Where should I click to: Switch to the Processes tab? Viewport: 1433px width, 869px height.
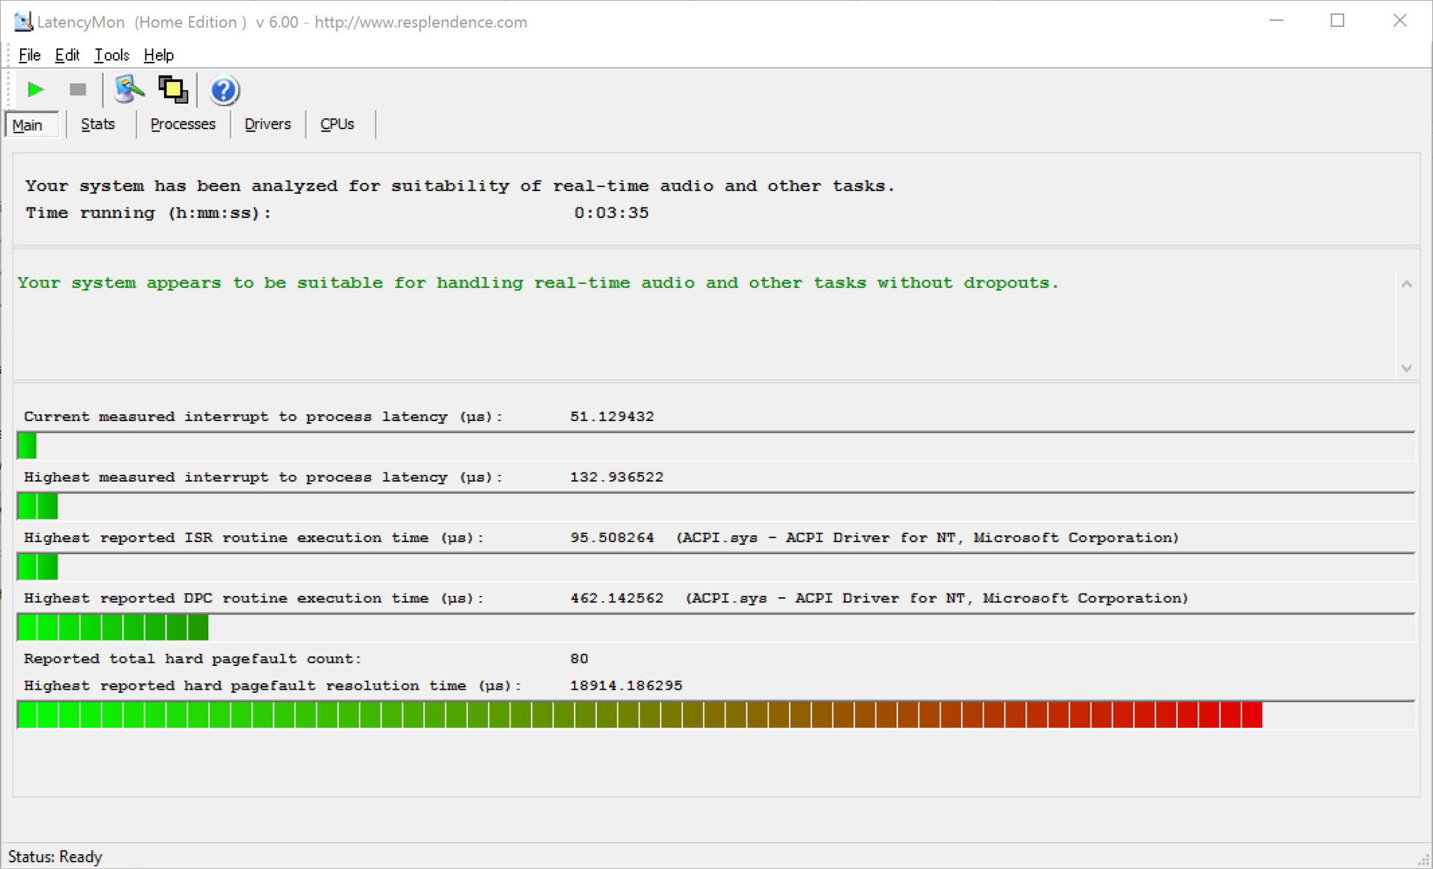click(x=183, y=125)
